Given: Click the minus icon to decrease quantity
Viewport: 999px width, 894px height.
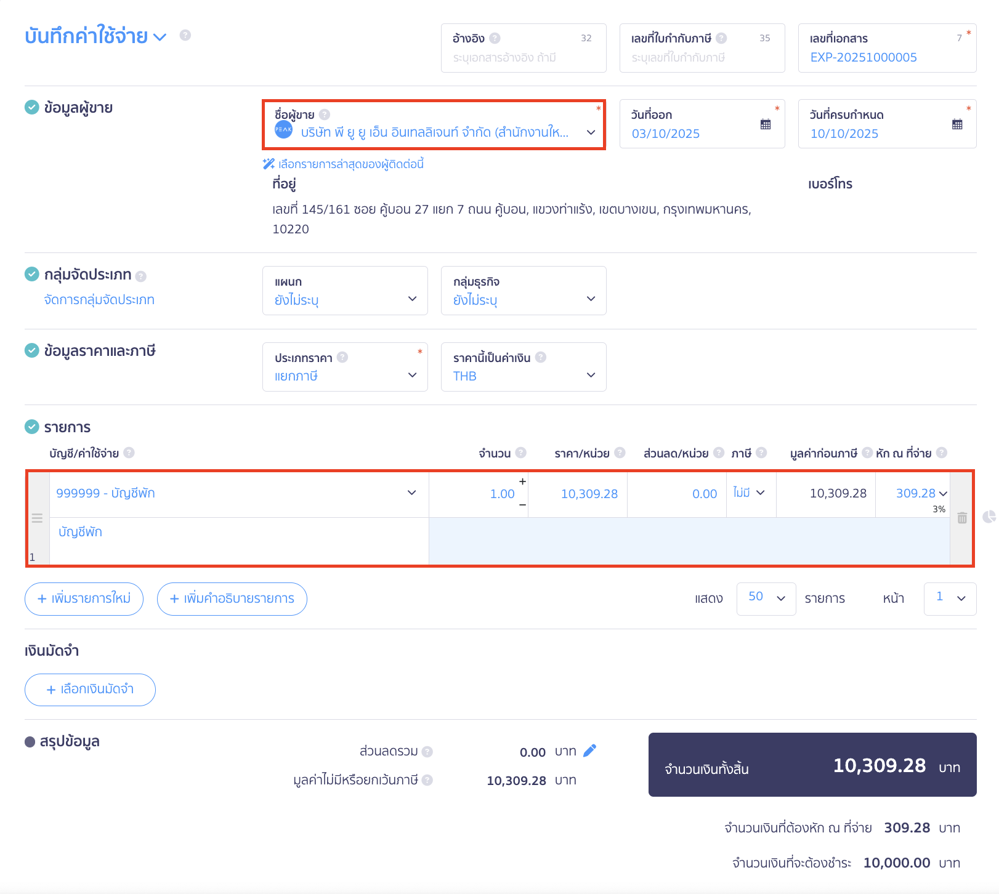Looking at the screenshot, I should (522, 505).
